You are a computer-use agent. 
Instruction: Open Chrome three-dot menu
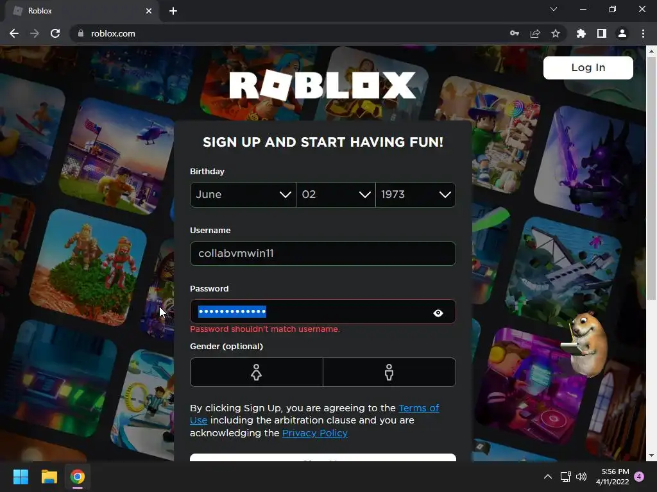coord(643,33)
